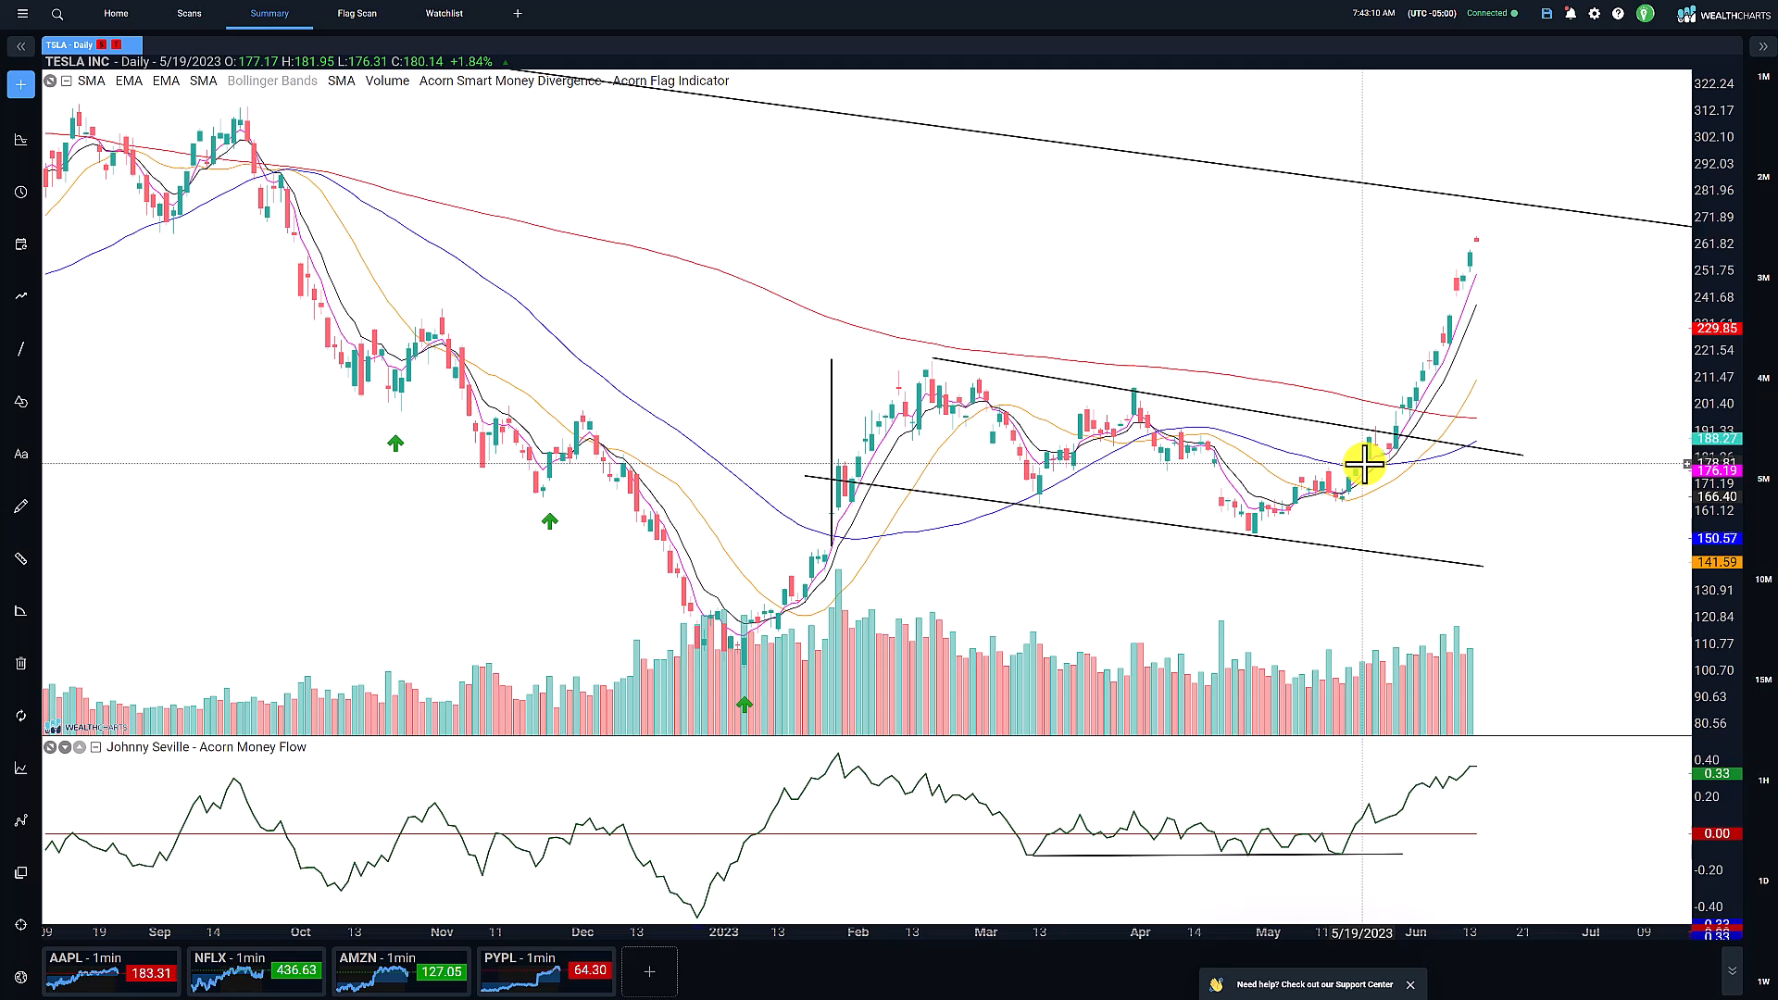Toggle the red S badge on TSLA tab
Image resolution: width=1778 pixels, height=1000 pixels.
(102, 44)
